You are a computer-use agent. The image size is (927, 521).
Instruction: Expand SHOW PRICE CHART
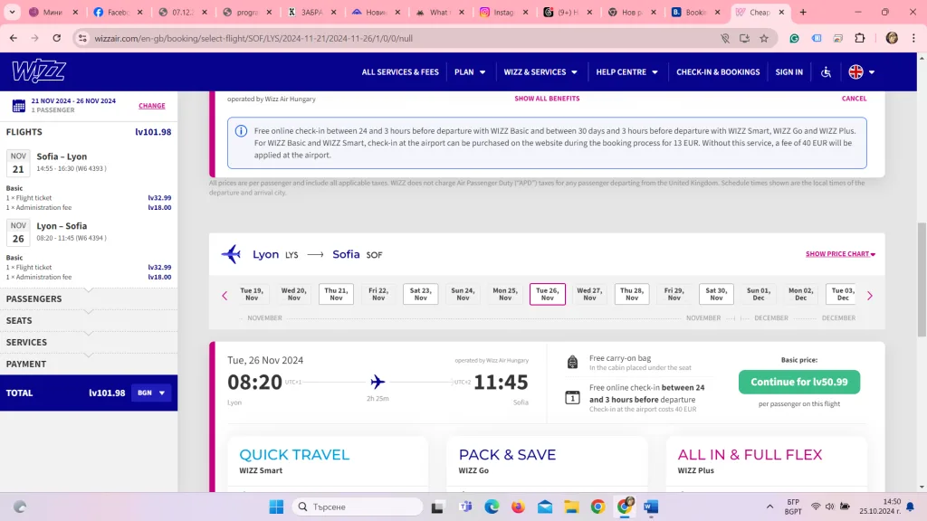point(840,254)
